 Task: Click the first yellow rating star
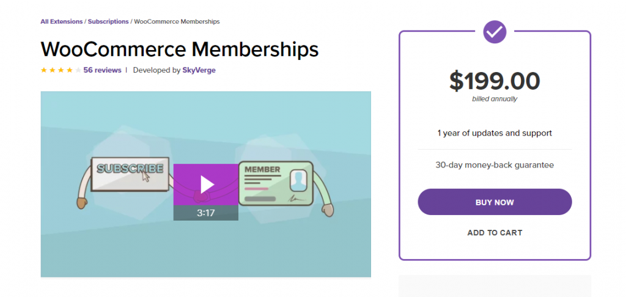coord(44,70)
